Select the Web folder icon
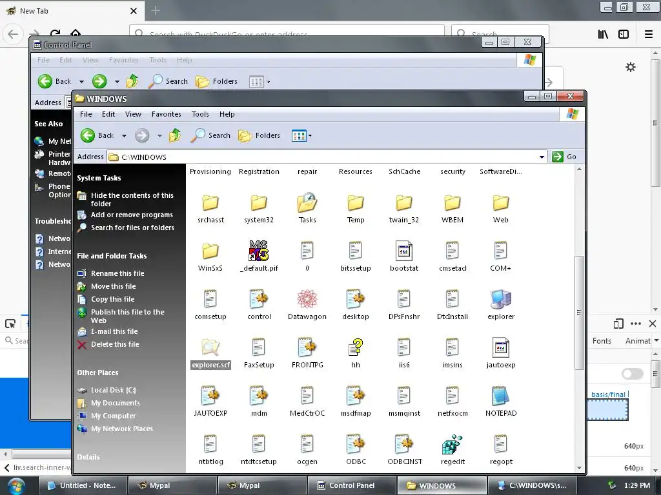This screenshot has width=661, height=495. pyautogui.click(x=500, y=202)
